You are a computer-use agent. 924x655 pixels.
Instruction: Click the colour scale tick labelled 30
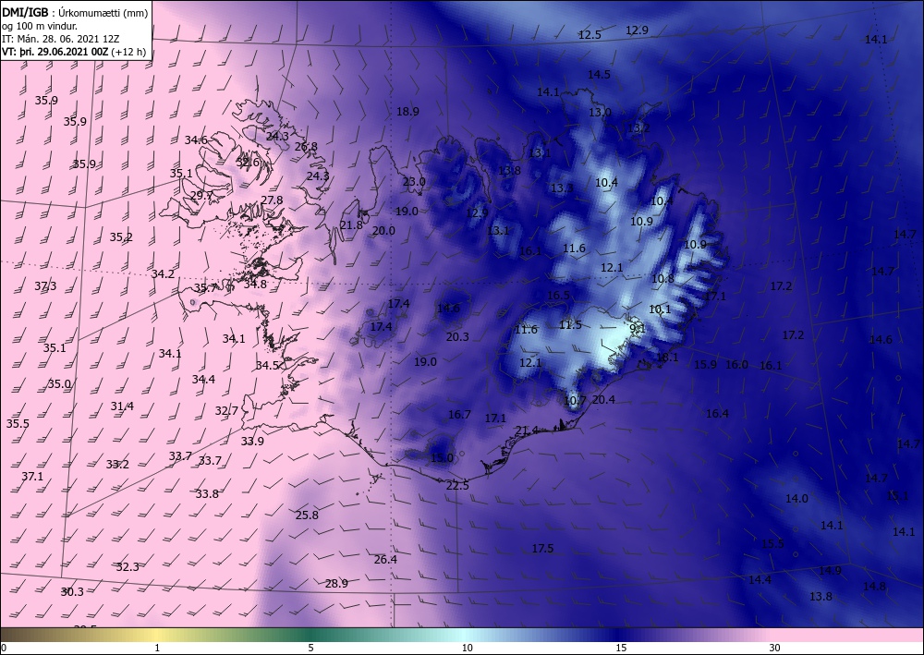(774, 648)
